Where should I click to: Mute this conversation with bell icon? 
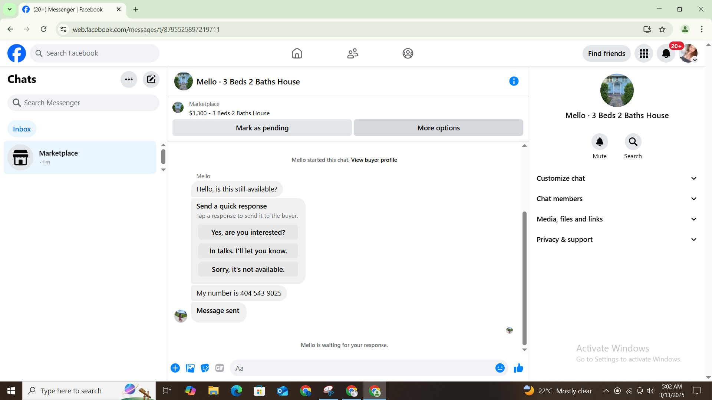tap(600, 142)
